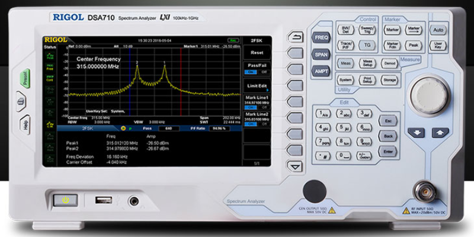Click the Cont sweep status icon
Screen dimensions: 474x237
coord(49,78)
